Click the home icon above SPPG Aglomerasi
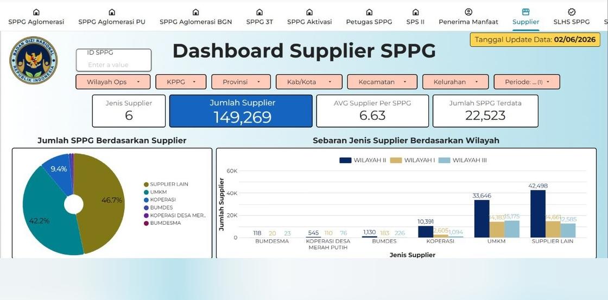The image size is (608, 300). (36, 12)
